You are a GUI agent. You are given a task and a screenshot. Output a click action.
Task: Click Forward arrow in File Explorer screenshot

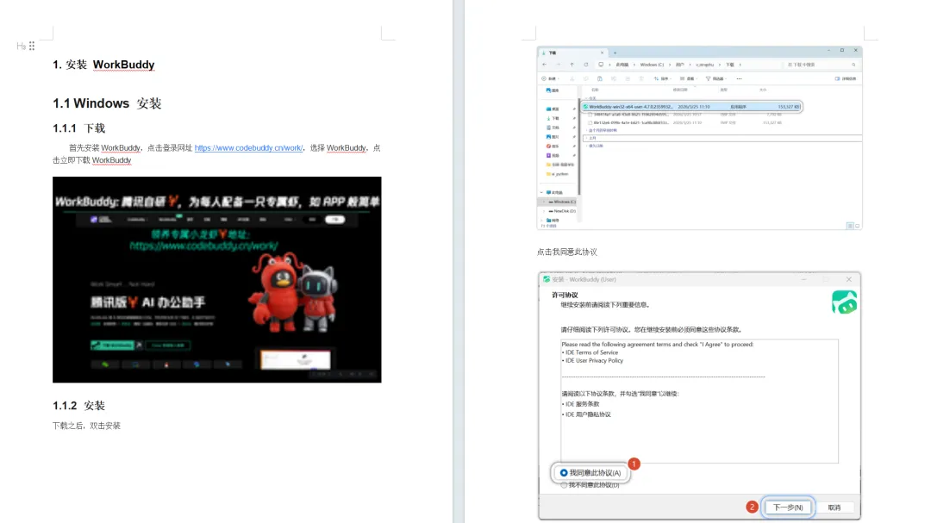[558, 65]
